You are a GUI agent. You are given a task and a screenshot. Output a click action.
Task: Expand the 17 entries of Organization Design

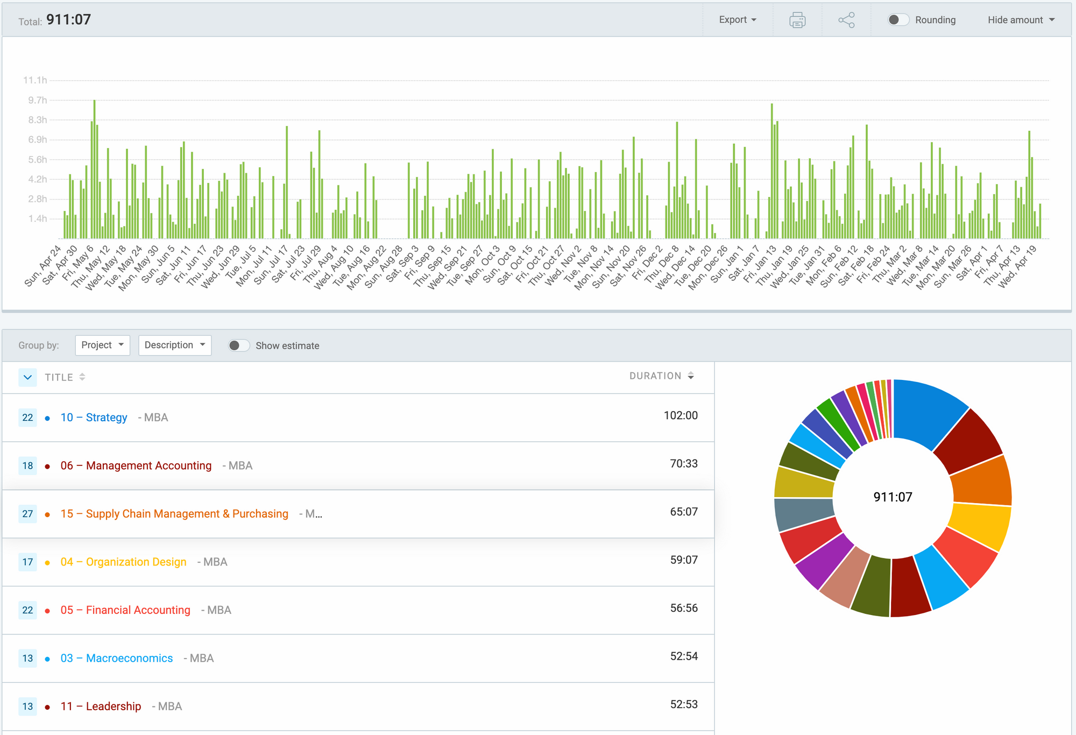pos(27,562)
